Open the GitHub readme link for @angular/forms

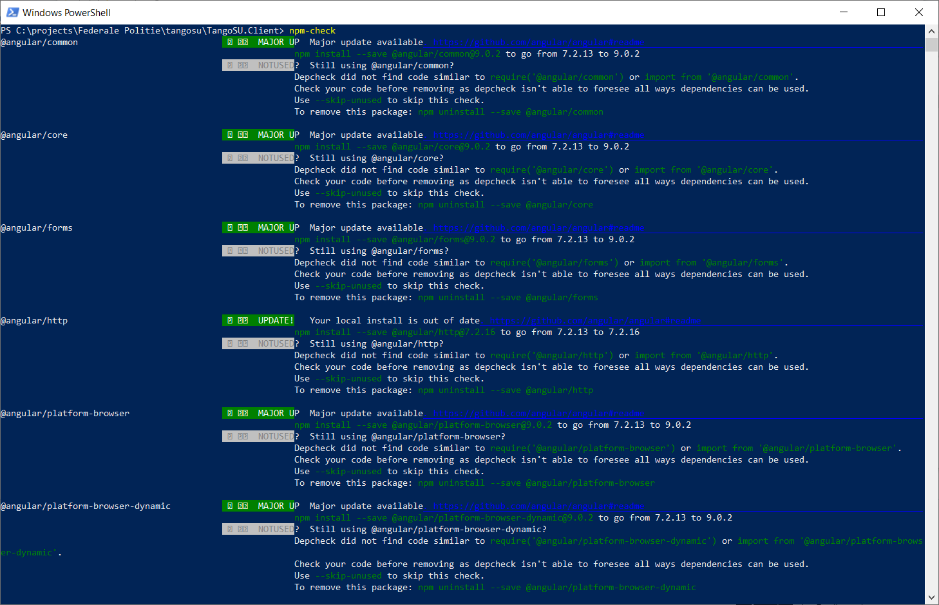point(539,227)
